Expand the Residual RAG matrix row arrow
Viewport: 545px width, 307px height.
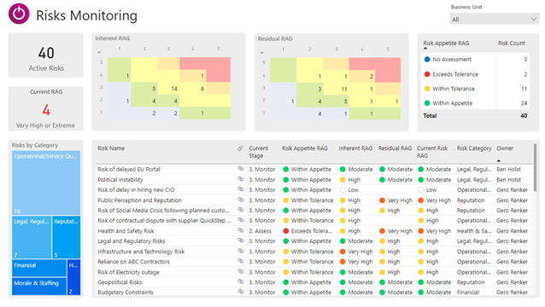point(261,53)
